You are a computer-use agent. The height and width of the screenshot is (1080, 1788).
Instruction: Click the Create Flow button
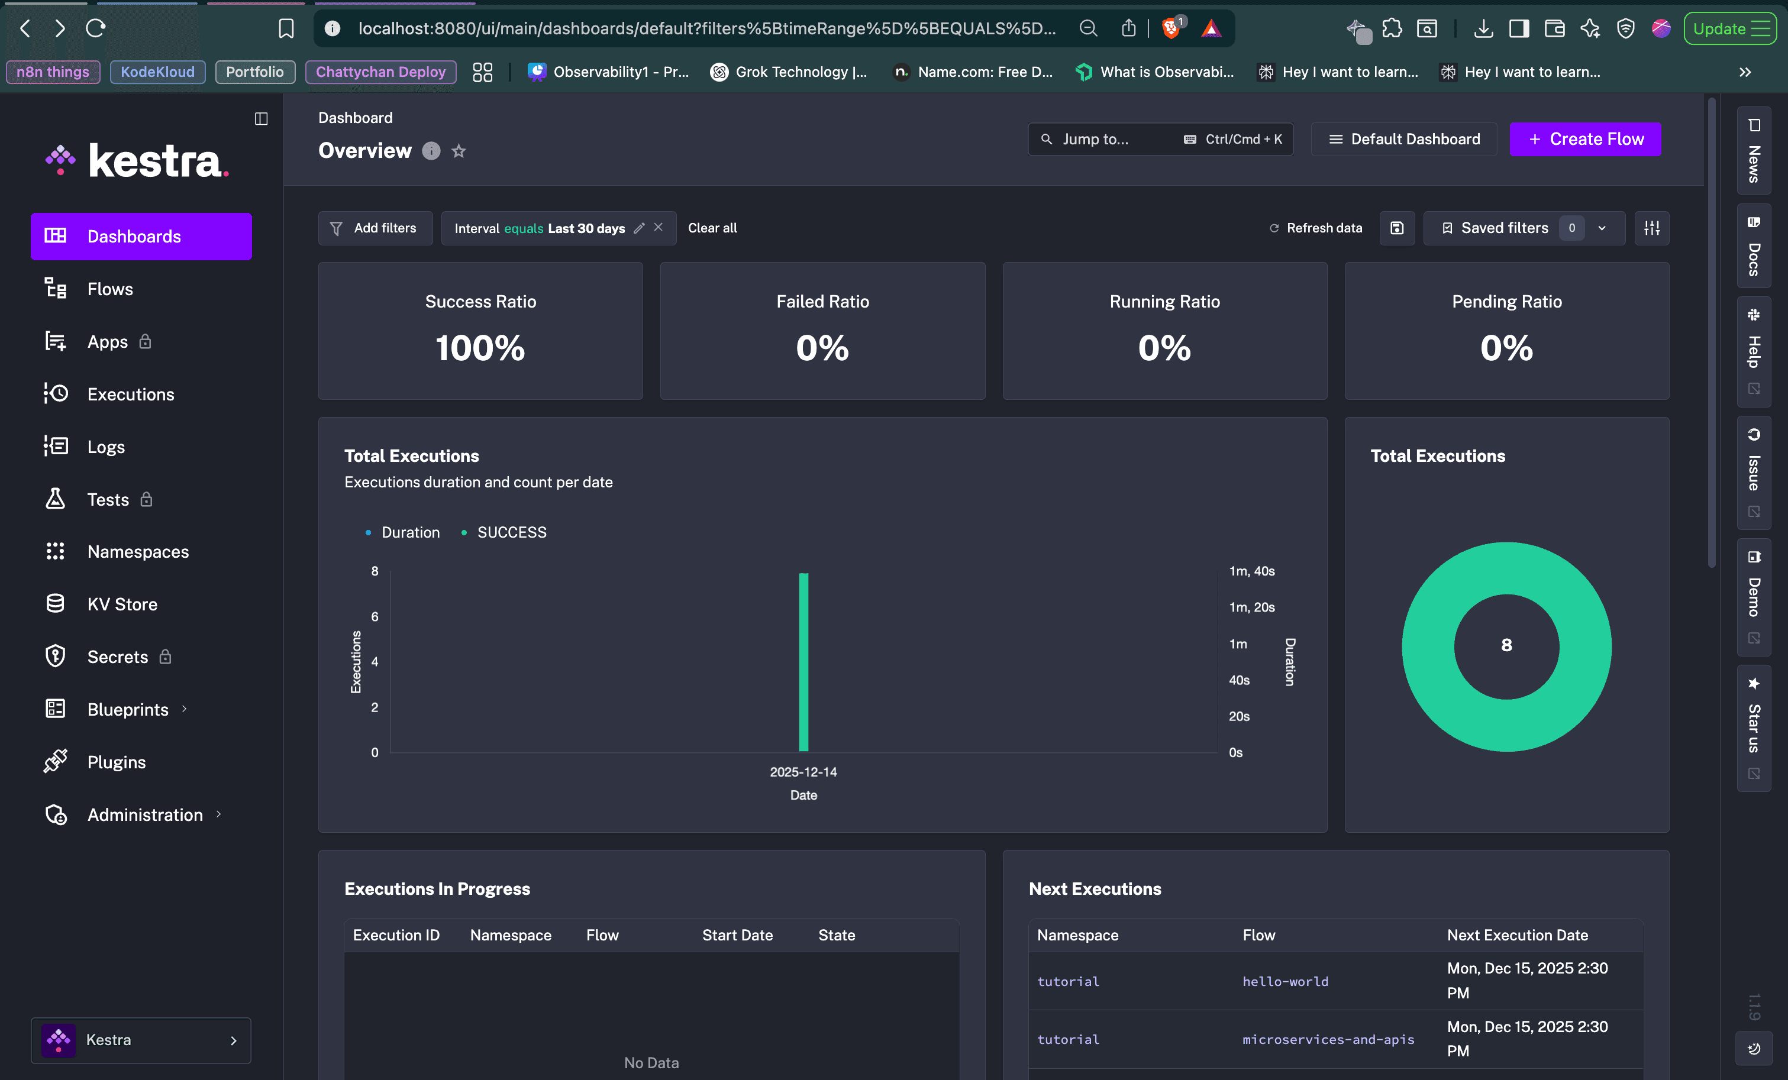[1585, 138]
